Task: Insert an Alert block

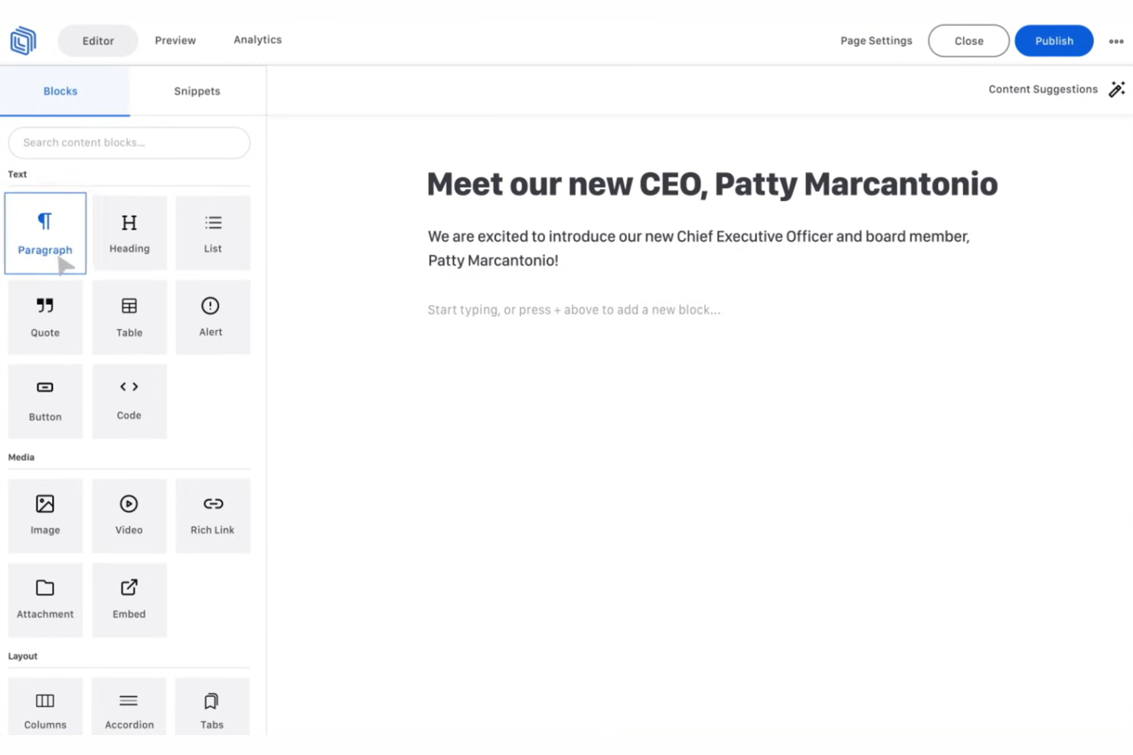Action: point(211,317)
